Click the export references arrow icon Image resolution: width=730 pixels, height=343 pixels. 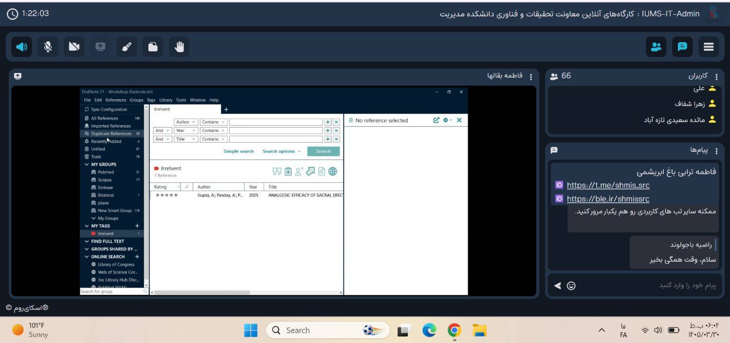point(310,171)
